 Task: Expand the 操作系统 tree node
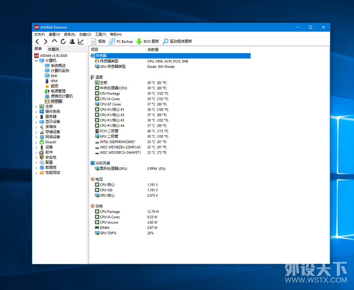[x=36, y=112]
